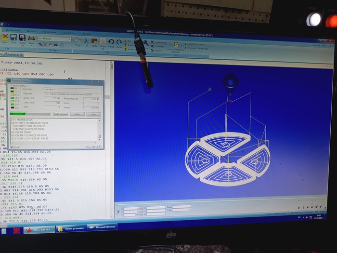Click the backplot play button

299,208
